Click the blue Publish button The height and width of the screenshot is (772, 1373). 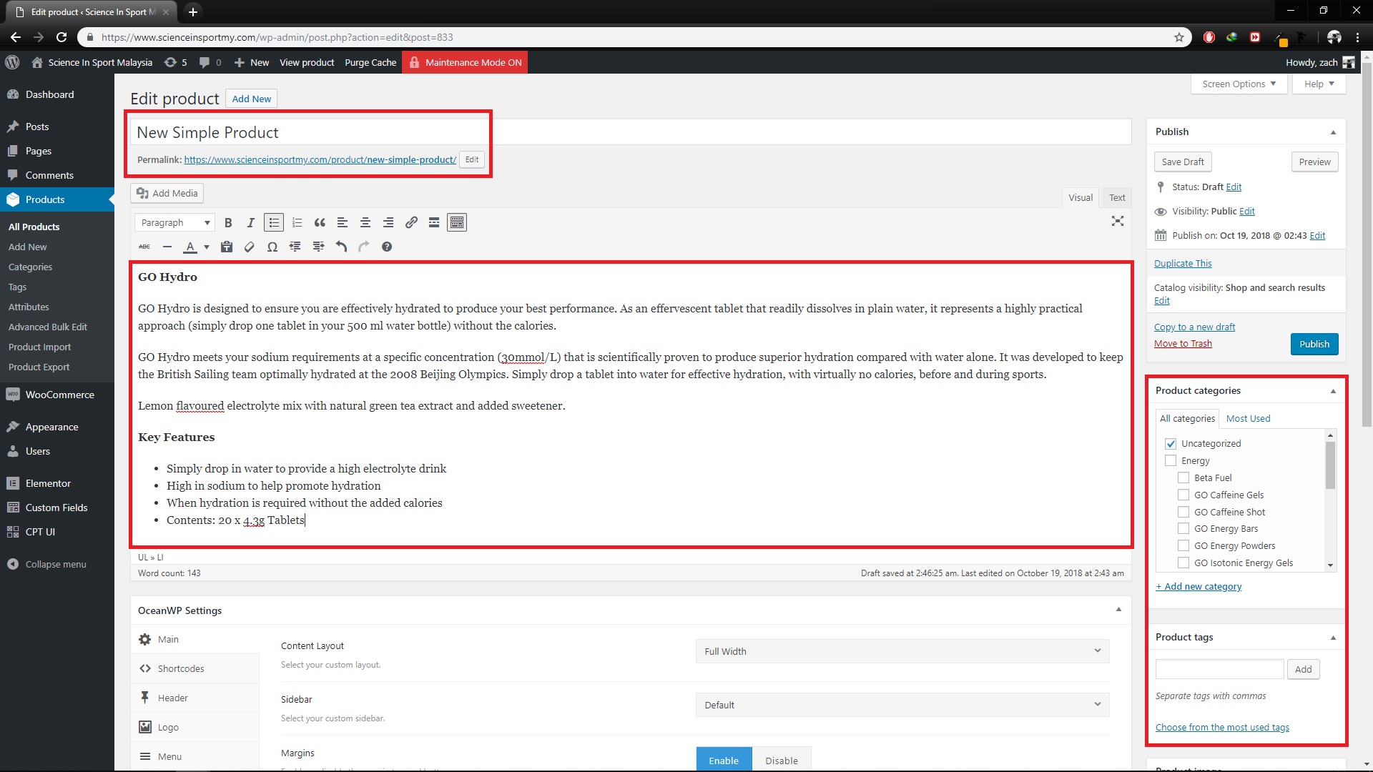tap(1314, 344)
